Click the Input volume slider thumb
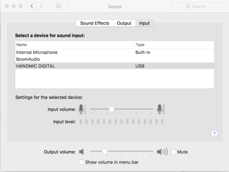This screenshot has width=229, height=172. point(112,110)
